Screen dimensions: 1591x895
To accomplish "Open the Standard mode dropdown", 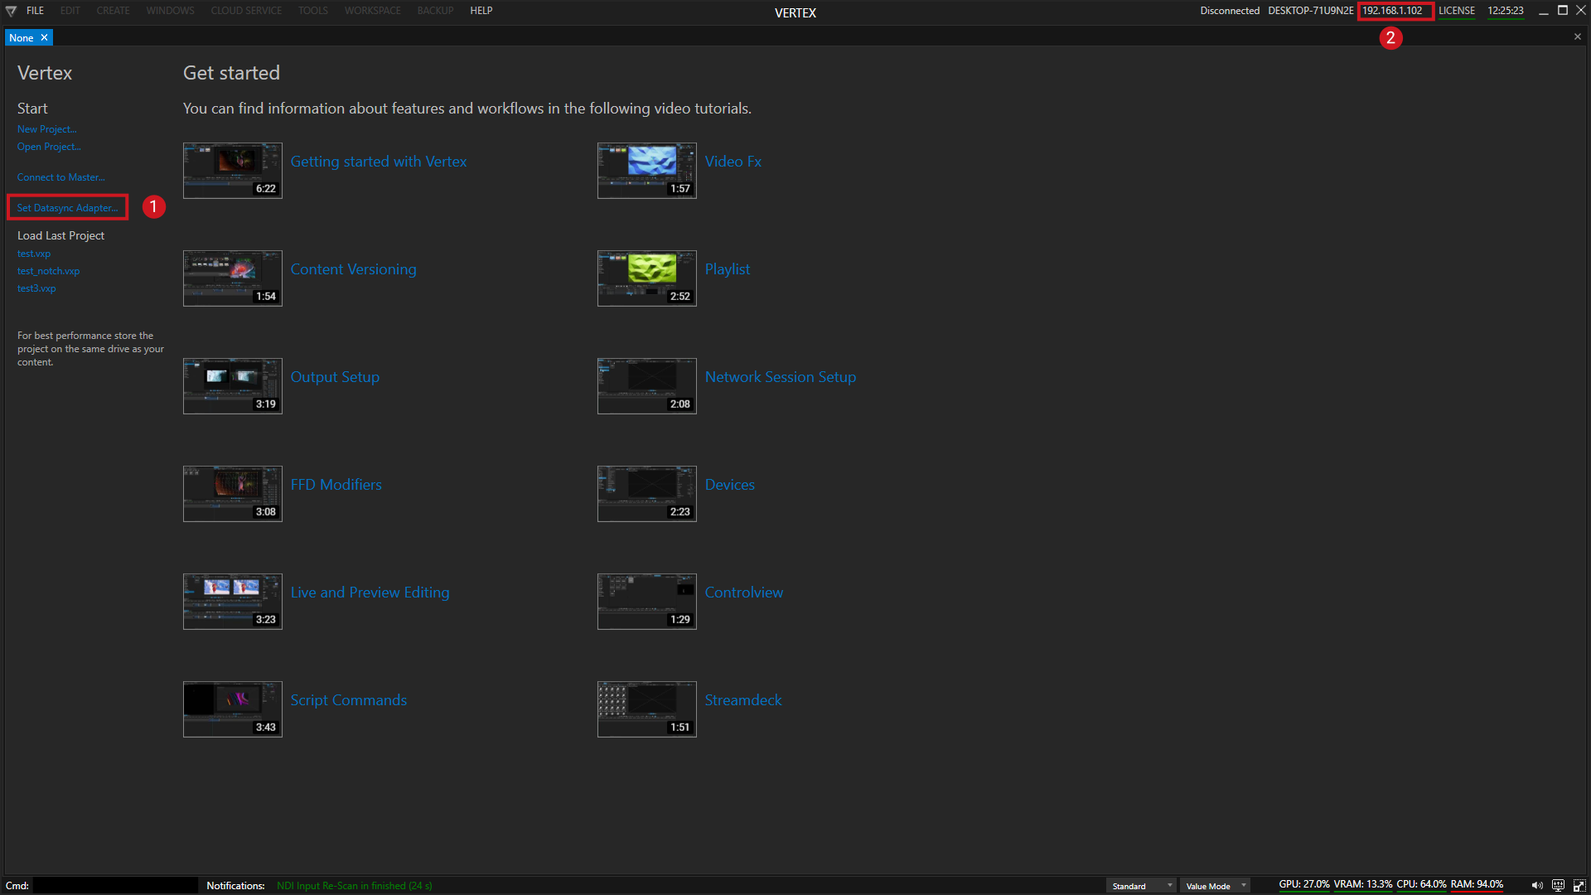I will coord(1141,886).
